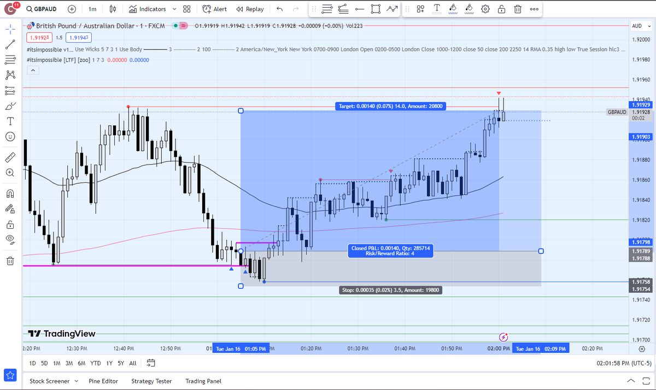Open the indicator templates grid
The height and width of the screenshot is (390, 656).
click(187, 9)
